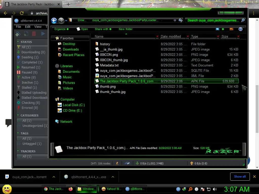Filter qBittorrent by Completed (1)
259x194 pixels.
click(32, 62)
